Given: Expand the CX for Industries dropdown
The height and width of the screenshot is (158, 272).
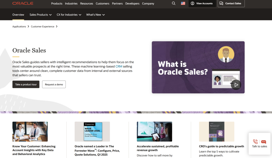Looking at the screenshot, I should tap(69, 15).
